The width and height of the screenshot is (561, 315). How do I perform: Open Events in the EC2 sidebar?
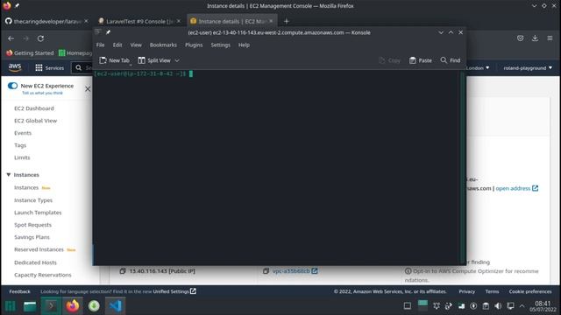pos(23,133)
